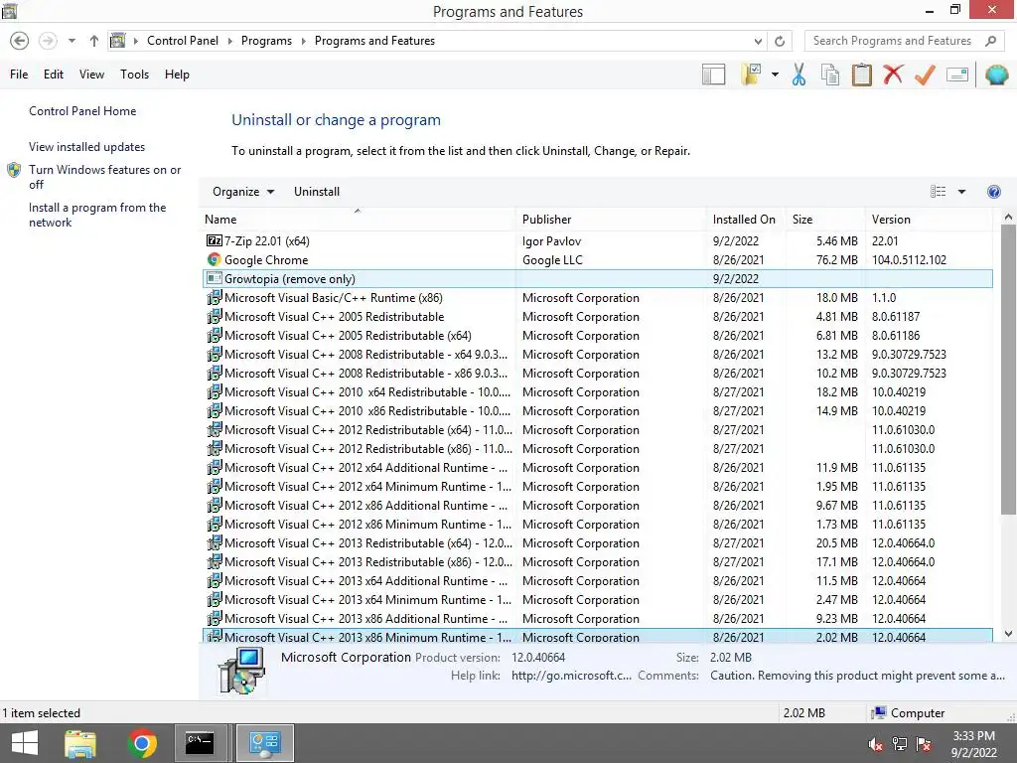Open View installed updates link
Viewport: 1017px width, 763px height.
pyautogui.click(x=87, y=147)
